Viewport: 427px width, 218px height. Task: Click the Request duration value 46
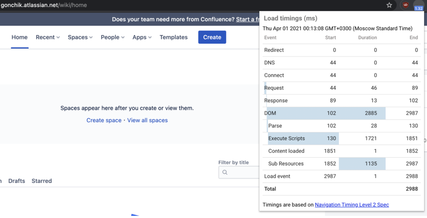tap(374, 88)
